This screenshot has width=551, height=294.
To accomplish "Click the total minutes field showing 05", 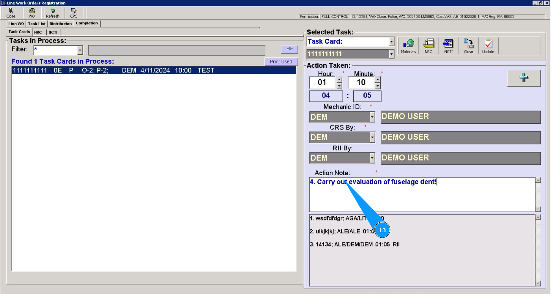I will (367, 95).
